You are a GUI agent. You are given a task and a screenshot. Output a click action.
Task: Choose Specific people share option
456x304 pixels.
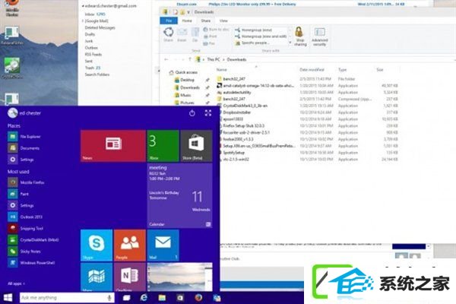click(252, 43)
